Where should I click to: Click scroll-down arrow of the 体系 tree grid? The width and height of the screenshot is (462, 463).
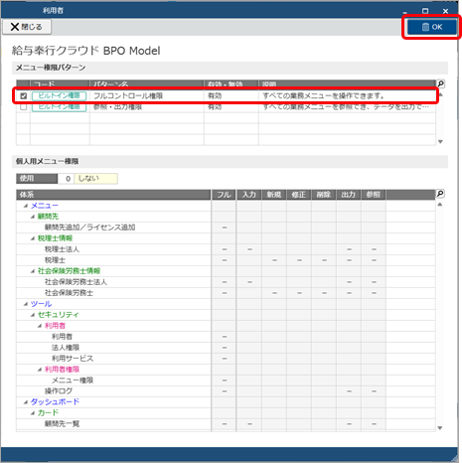[x=440, y=428]
